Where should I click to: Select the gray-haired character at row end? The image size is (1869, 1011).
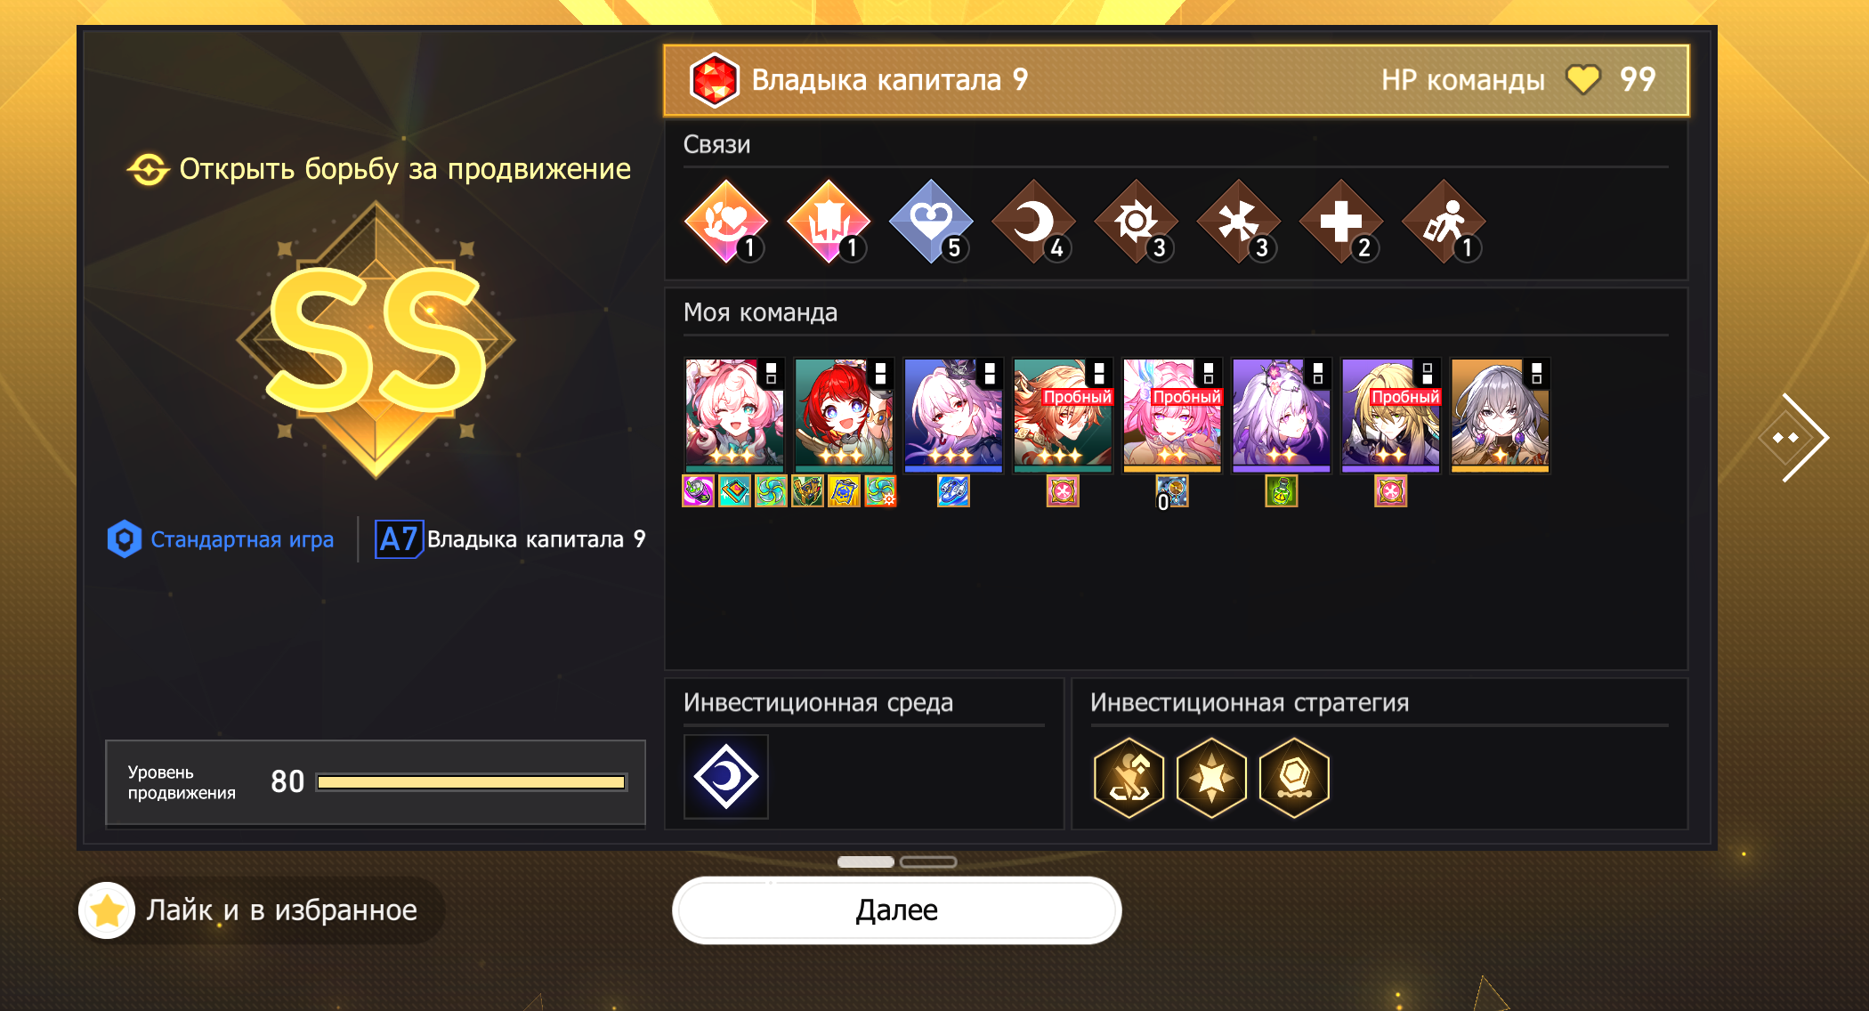(1500, 415)
